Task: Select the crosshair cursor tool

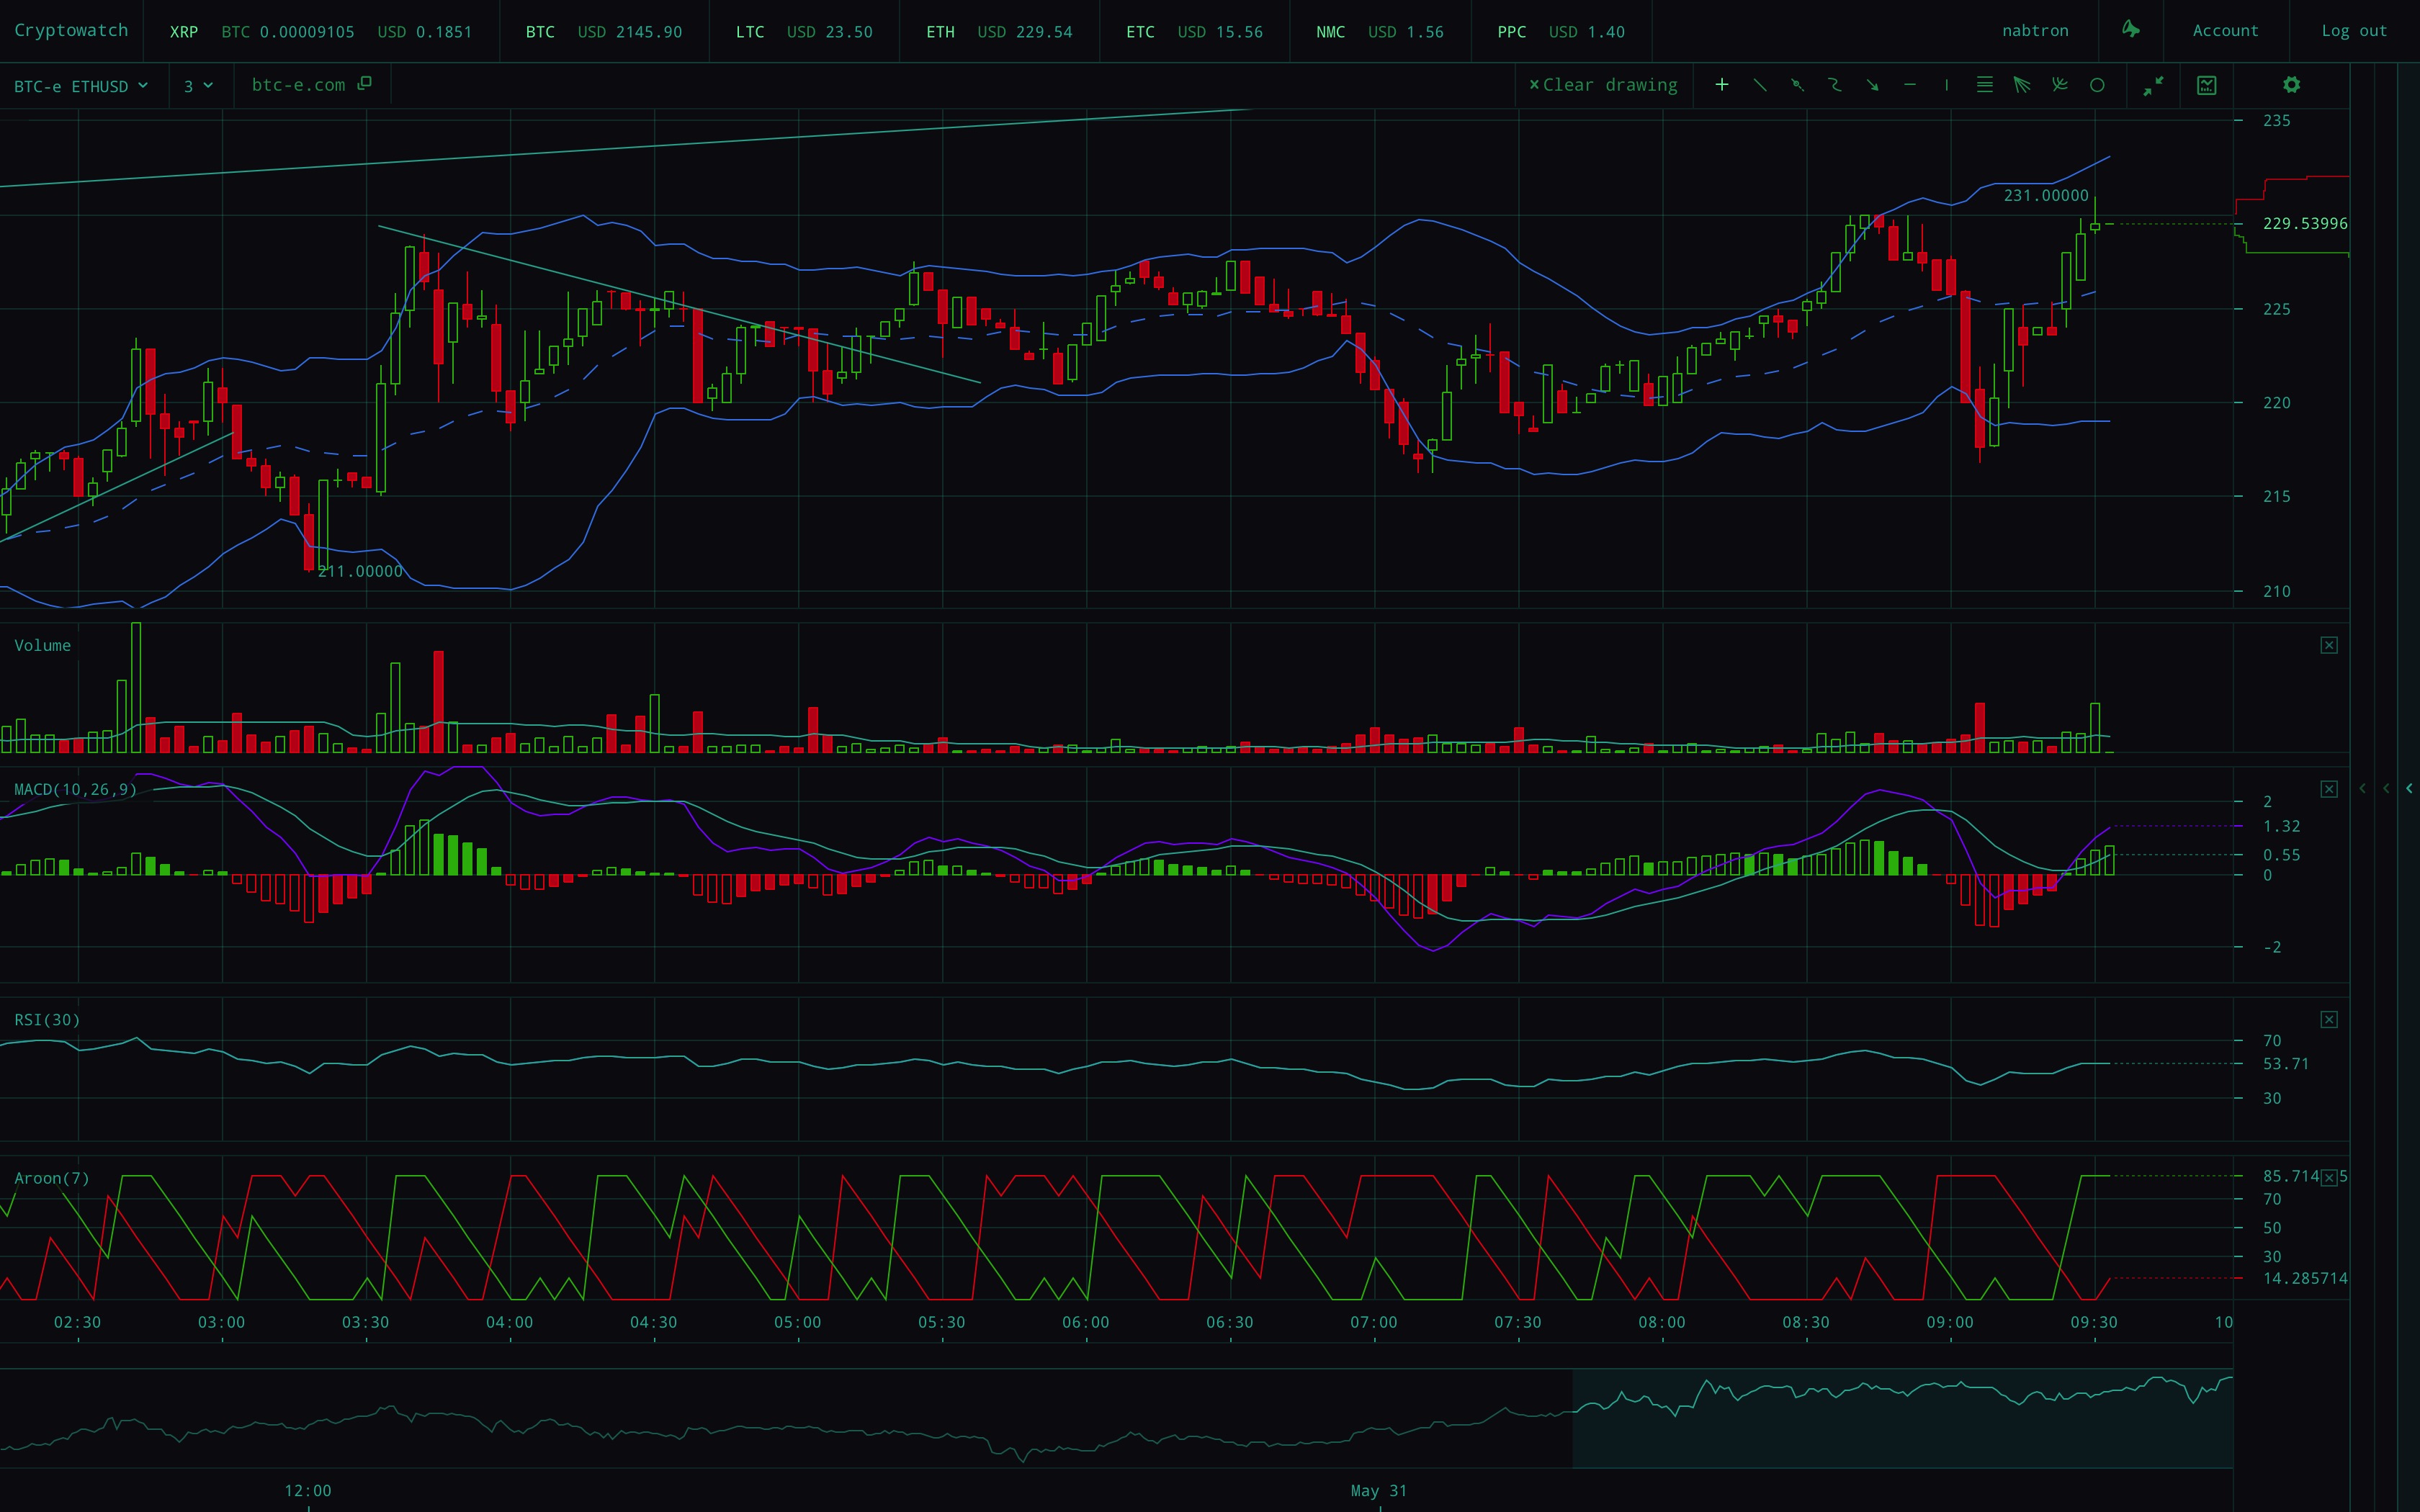Action: [1721, 85]
